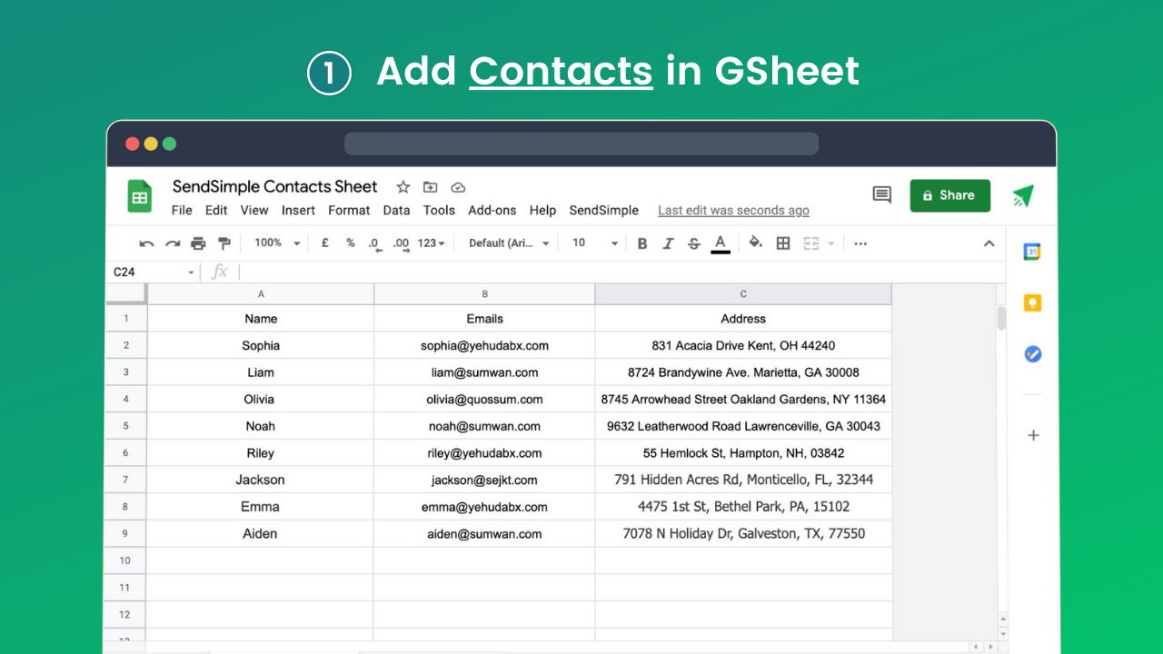Choose the fill color paint bucket

tap(755, 243)
